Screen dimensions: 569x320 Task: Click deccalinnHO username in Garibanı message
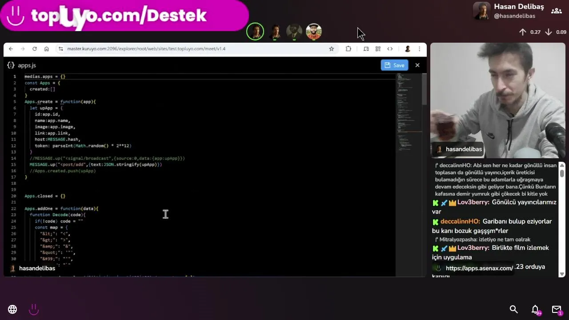(461, 221)
